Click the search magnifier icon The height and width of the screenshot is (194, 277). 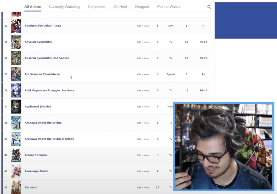(x=209, y=7)
